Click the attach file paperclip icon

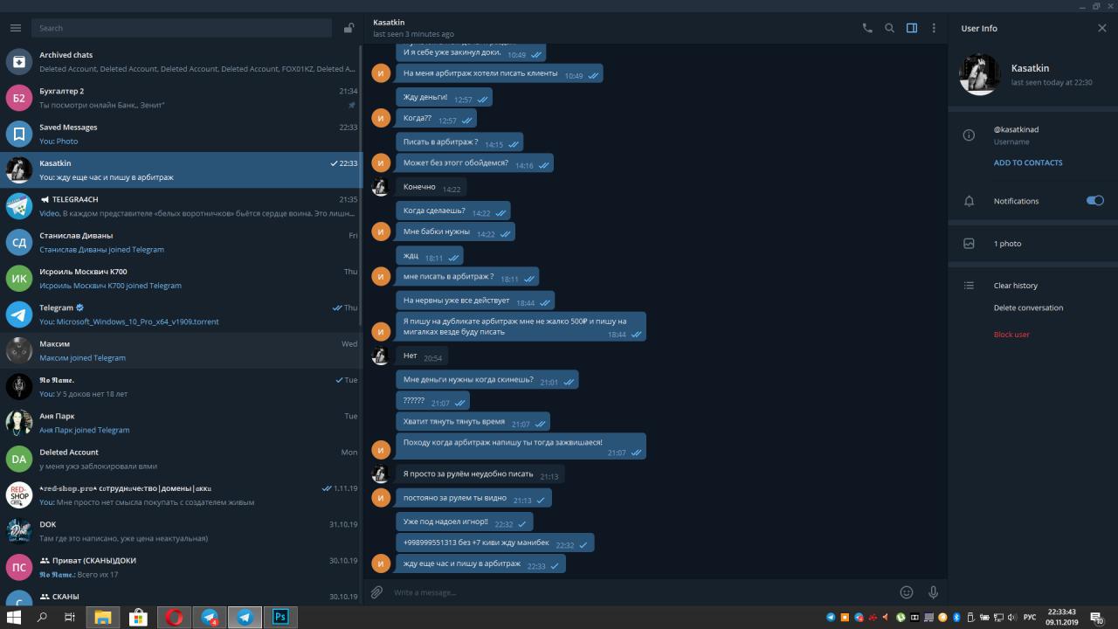(x=376, y=592)
